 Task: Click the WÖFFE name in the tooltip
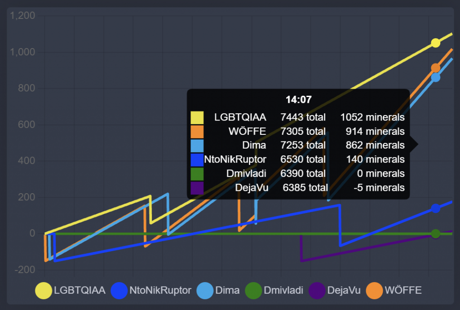pos(248,131)
